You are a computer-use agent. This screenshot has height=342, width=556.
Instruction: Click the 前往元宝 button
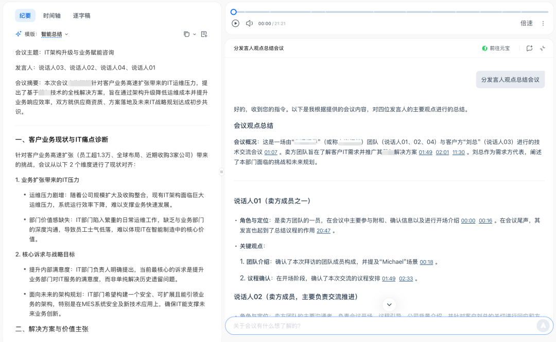(496, 48)
